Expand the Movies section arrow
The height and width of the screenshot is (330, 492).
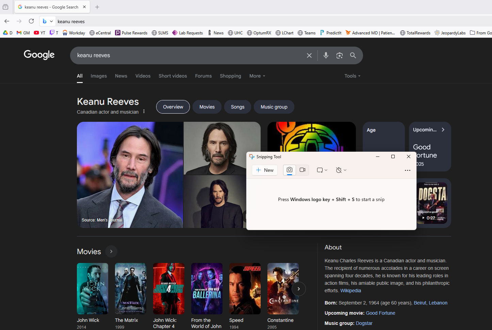pyautogui.click(x=111, y=251)
